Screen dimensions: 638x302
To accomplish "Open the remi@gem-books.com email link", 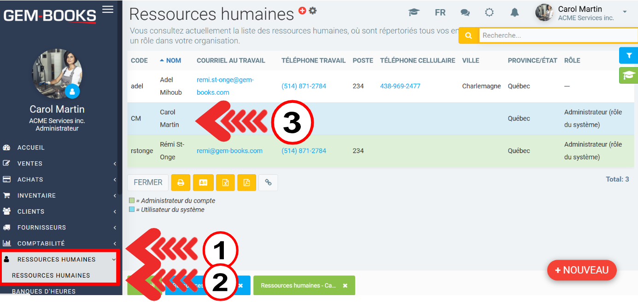I will [x=229, y=151].
